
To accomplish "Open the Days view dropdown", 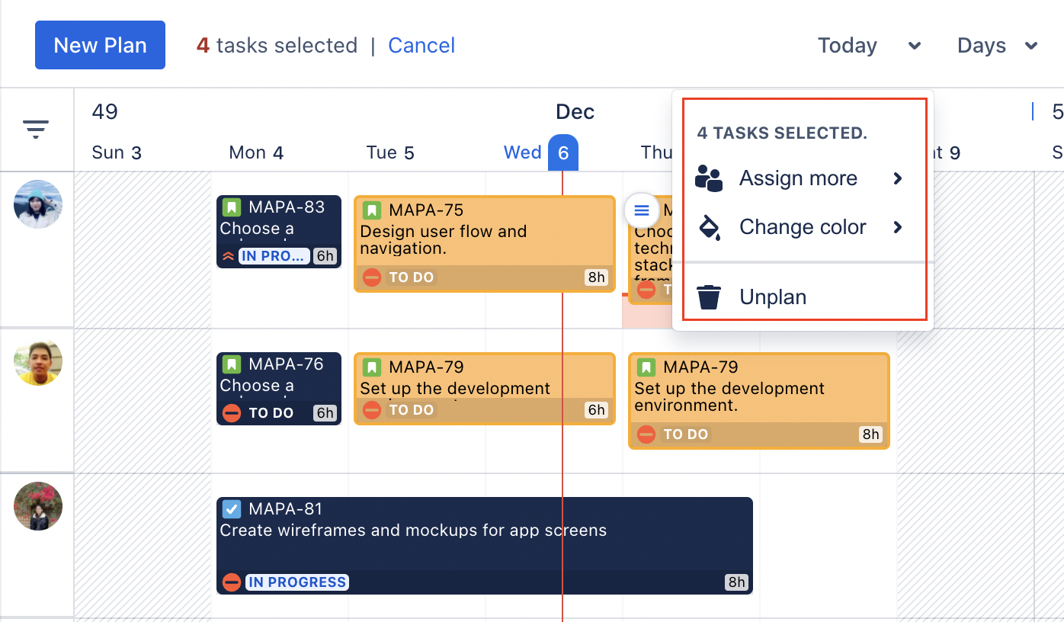I will coord(997,46).
